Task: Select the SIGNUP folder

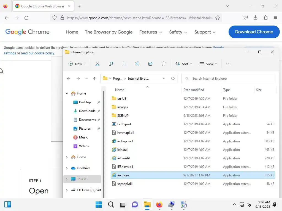Action: point(193,116)
